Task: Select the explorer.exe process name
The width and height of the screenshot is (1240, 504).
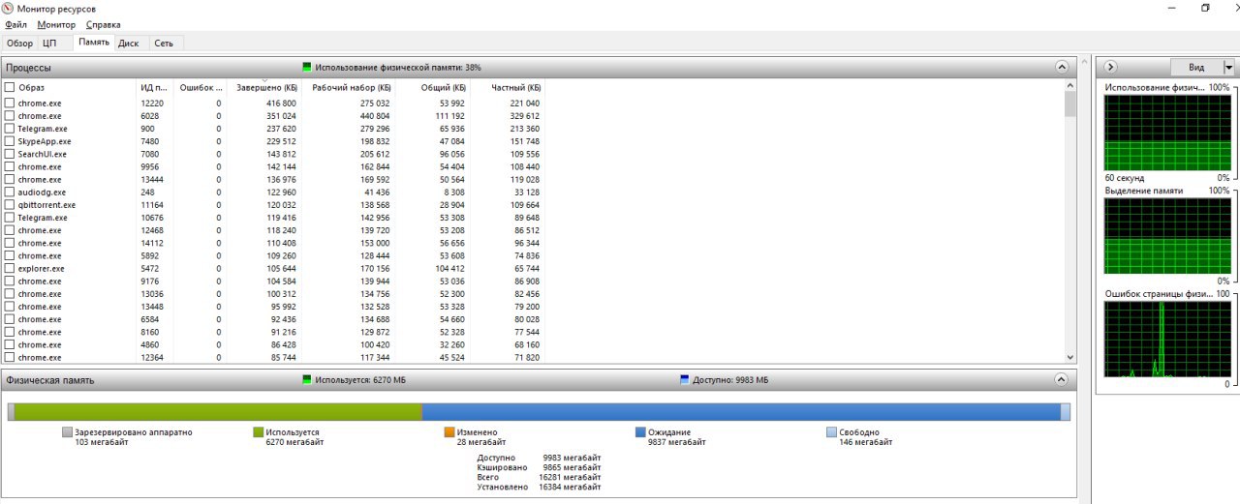Action: coord(41,268)
